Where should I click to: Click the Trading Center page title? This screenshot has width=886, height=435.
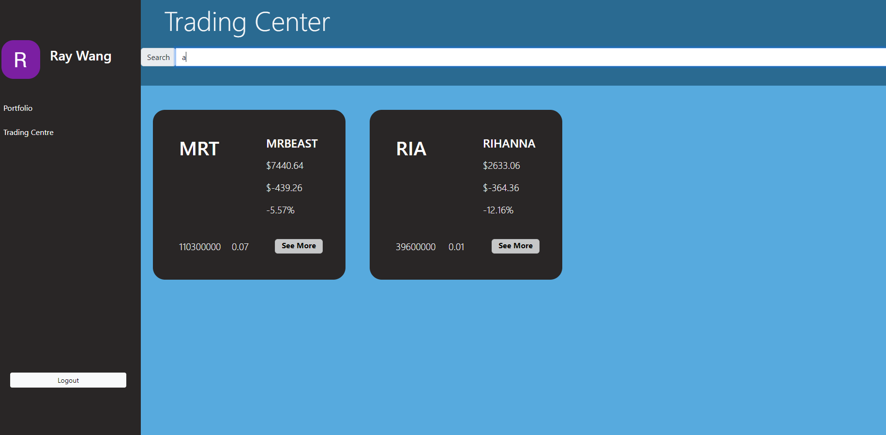(x=247, y=22)
